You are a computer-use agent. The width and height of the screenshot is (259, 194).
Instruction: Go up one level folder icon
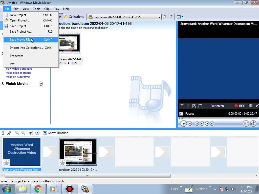pyautogui.click(x=165, y=17)
